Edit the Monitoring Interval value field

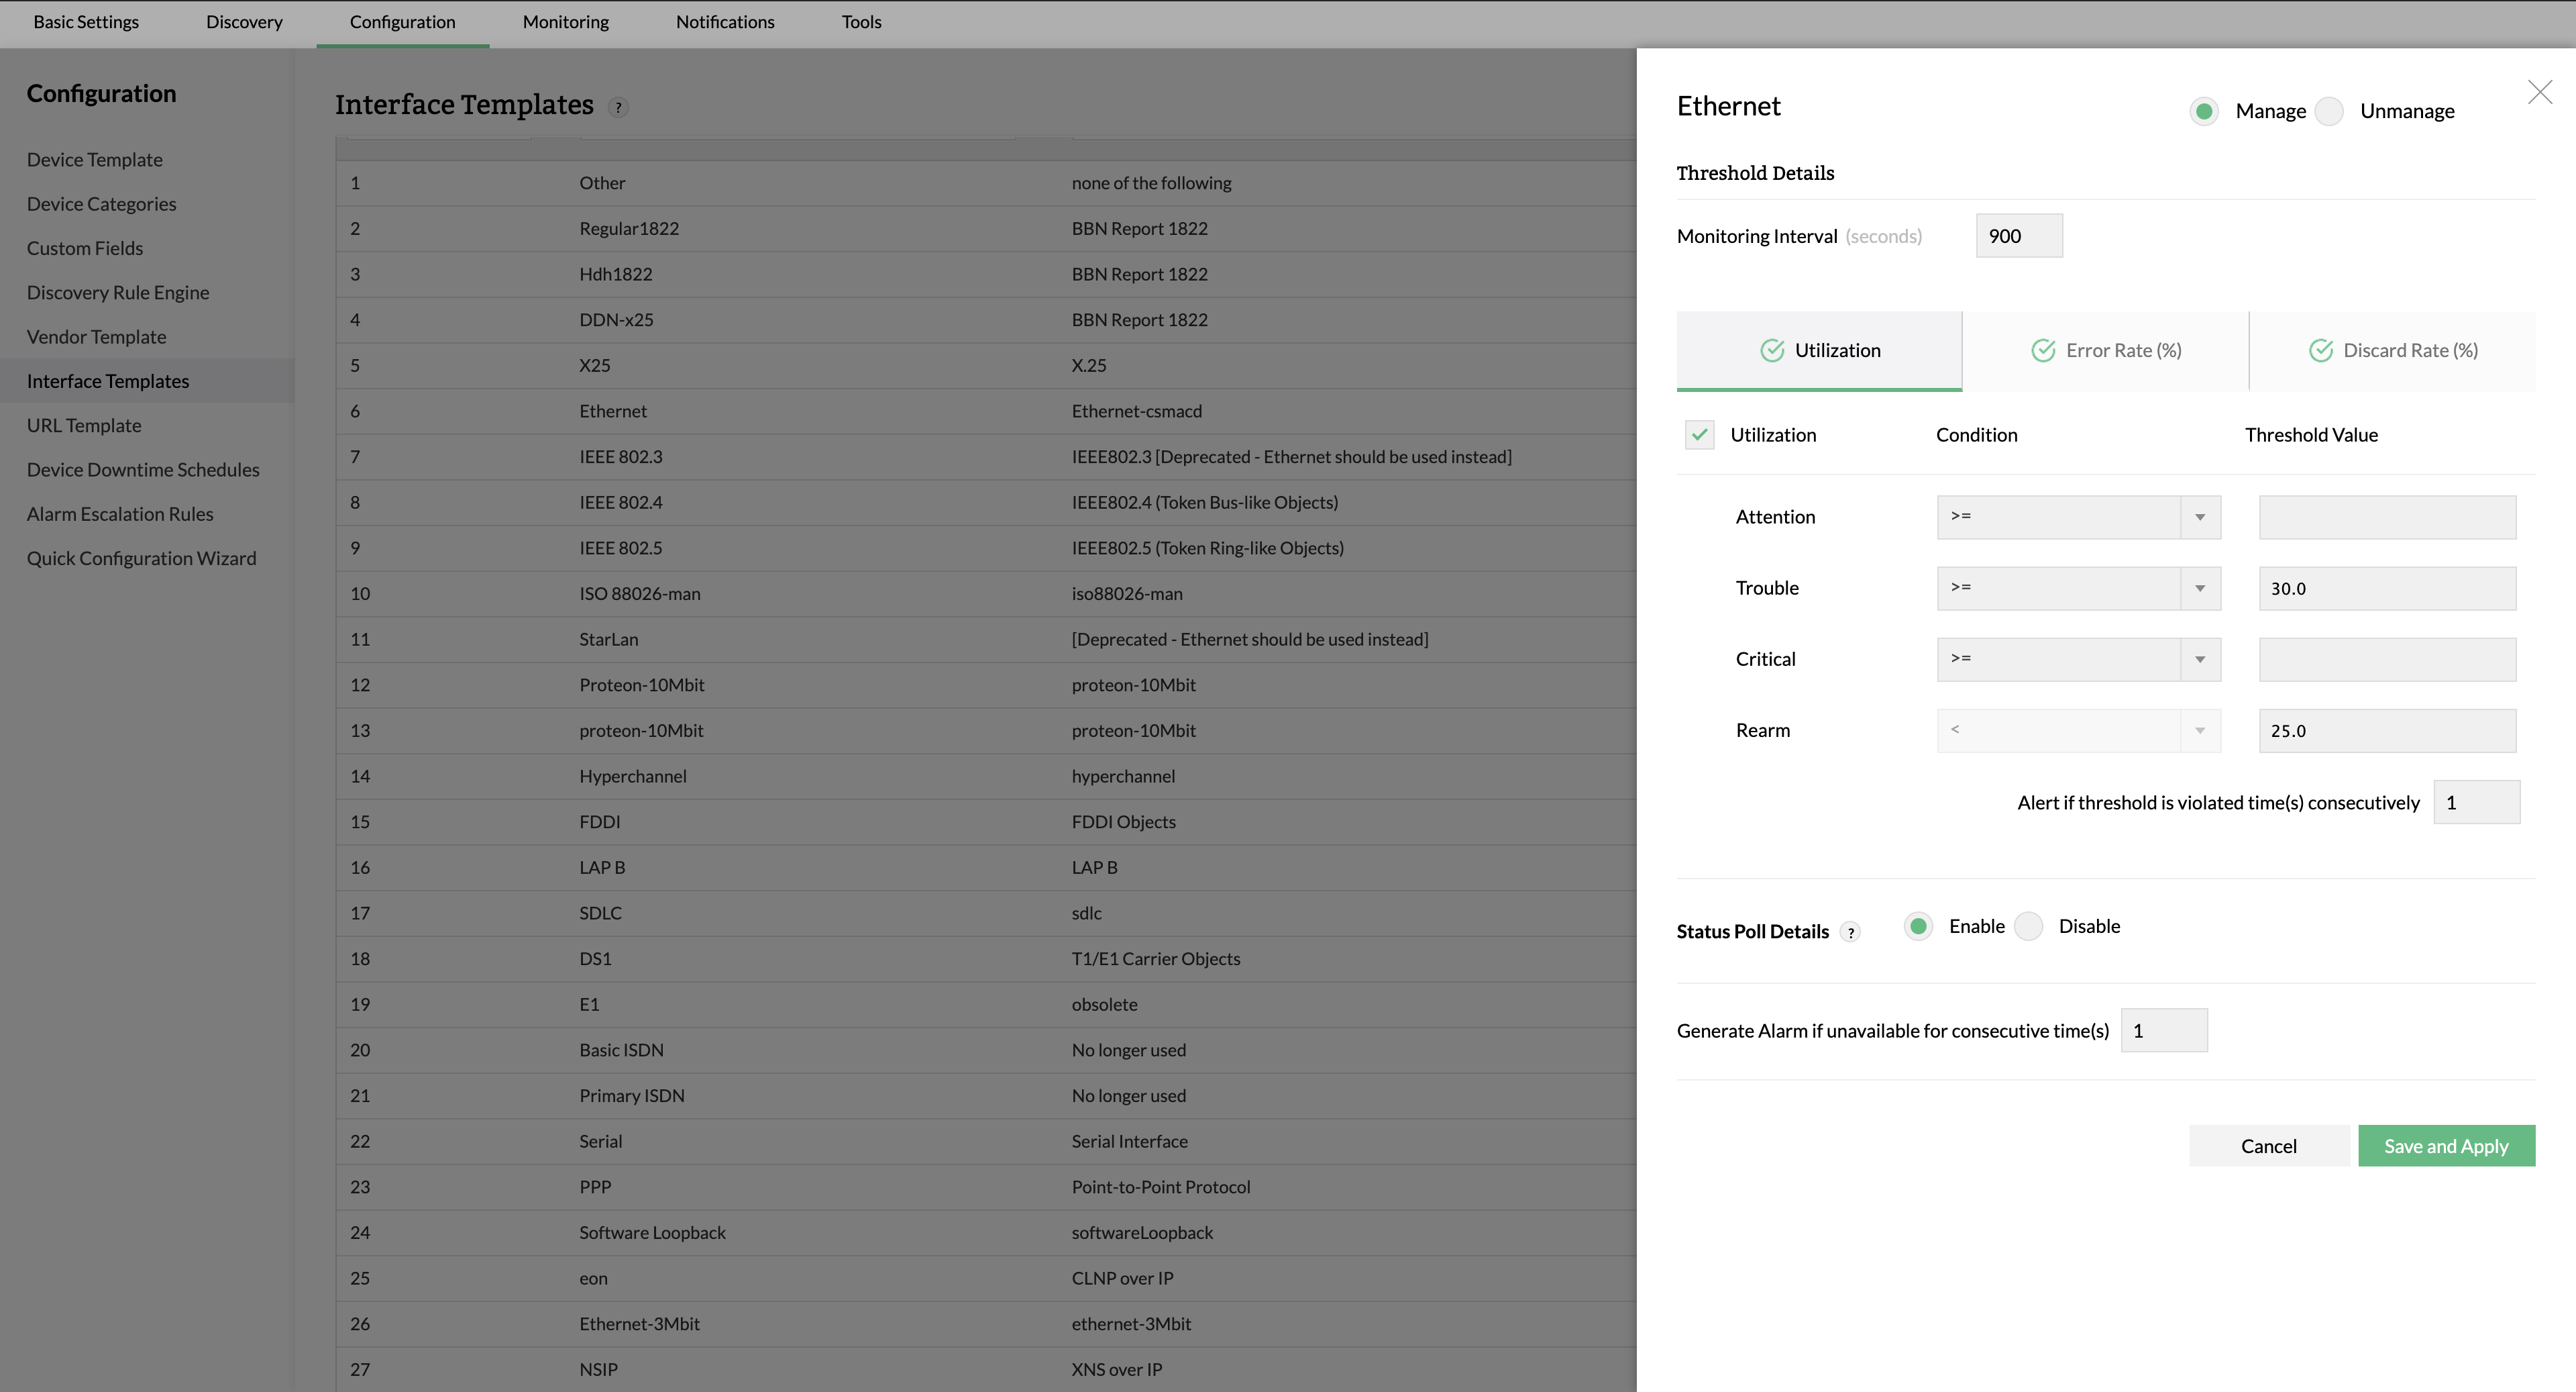pos(2018,235)
